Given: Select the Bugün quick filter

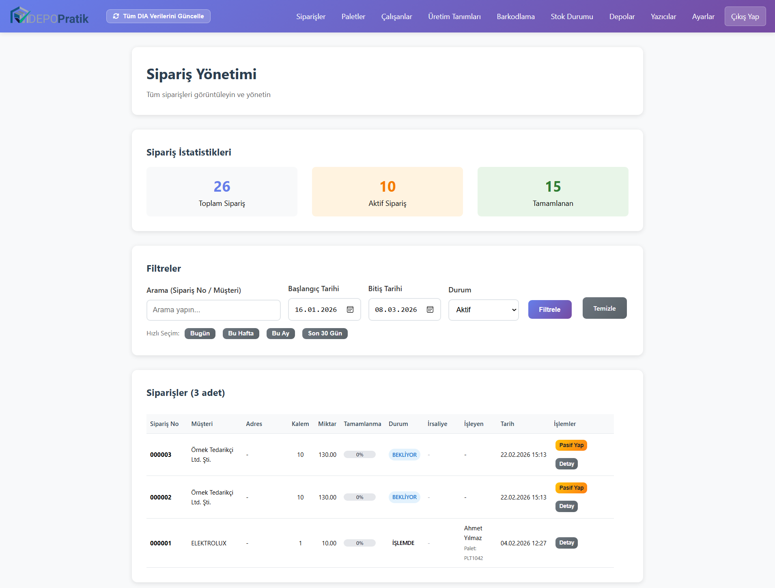Looking at the screenshot, I should tap(200, 333).
